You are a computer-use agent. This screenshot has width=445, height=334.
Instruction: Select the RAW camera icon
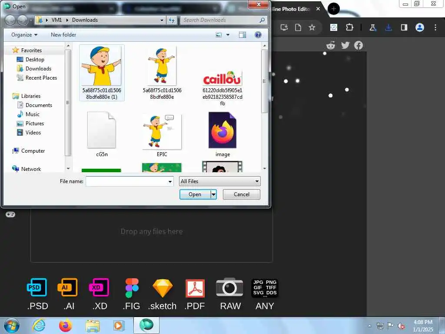[229, 288]
